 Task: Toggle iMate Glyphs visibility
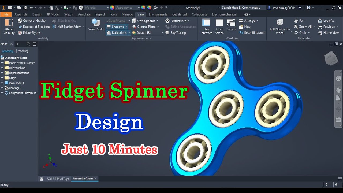pos(29,33)
